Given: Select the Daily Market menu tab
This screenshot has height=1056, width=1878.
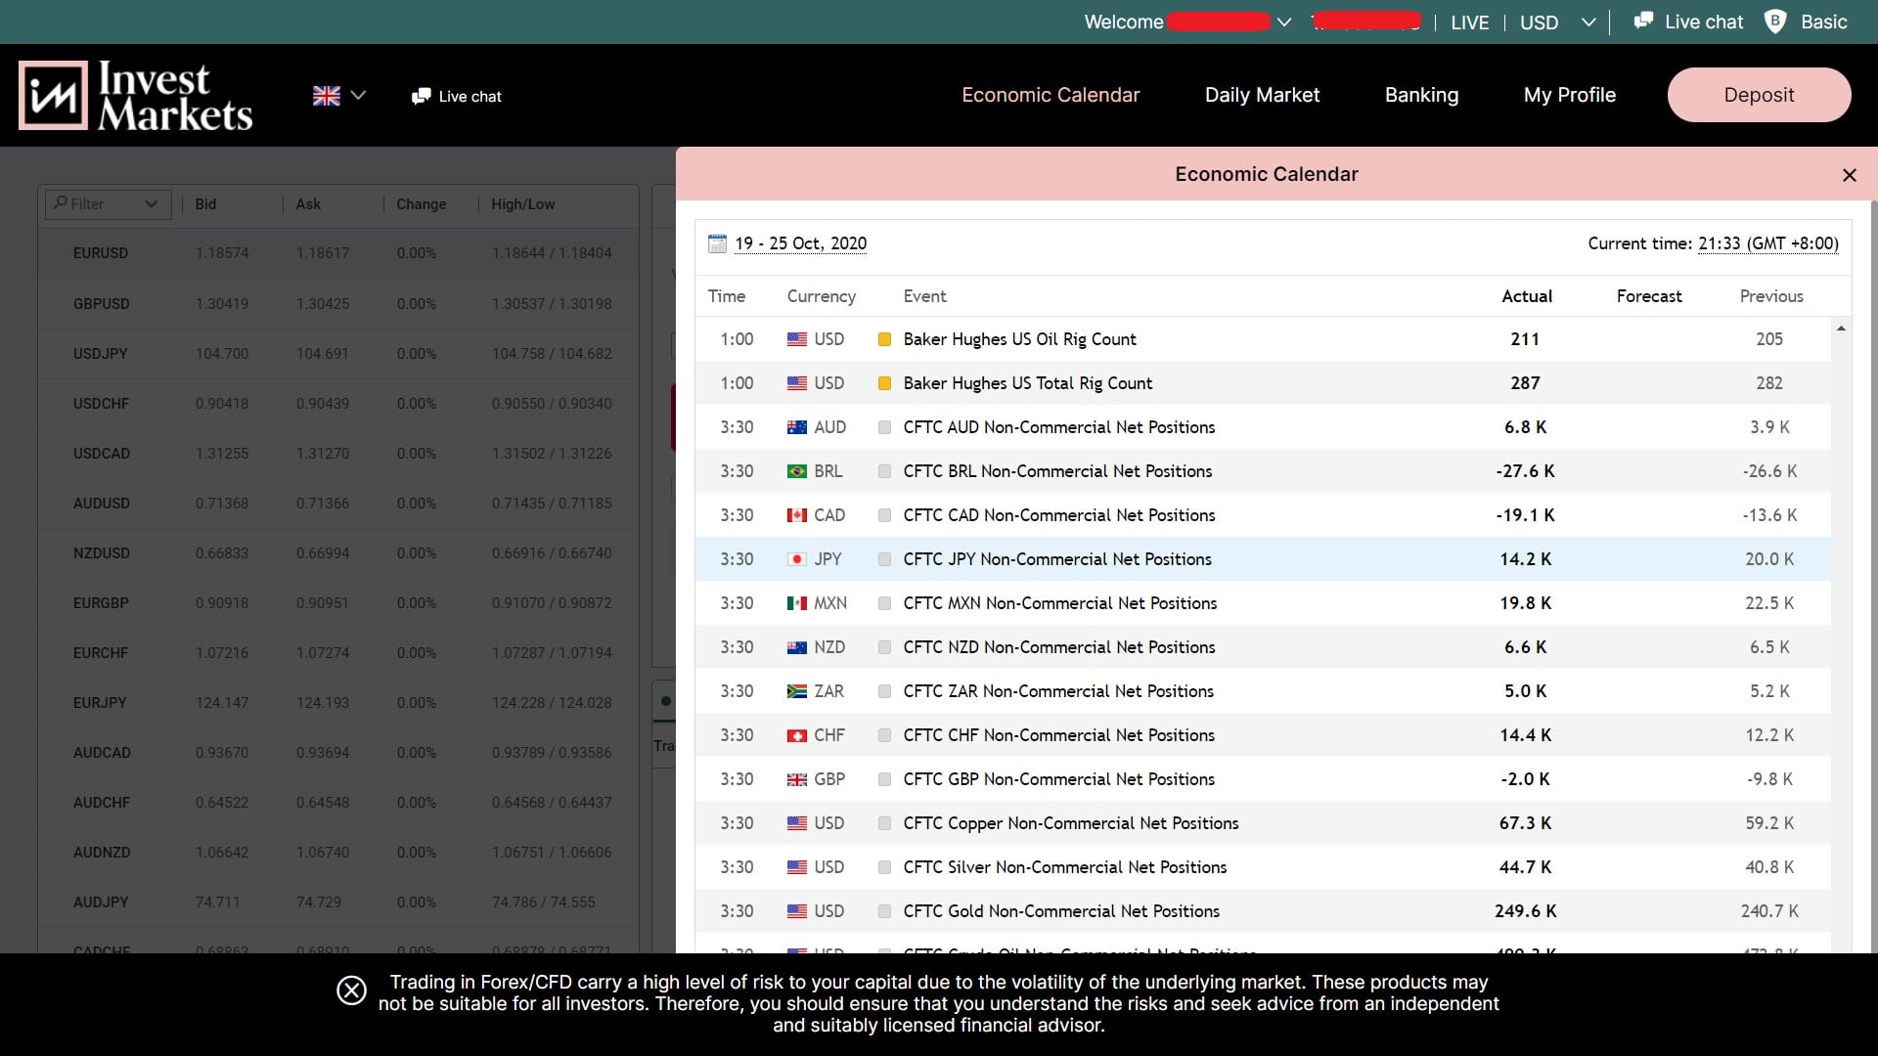Looking at the screenshot, I should tap(1262, 94).
